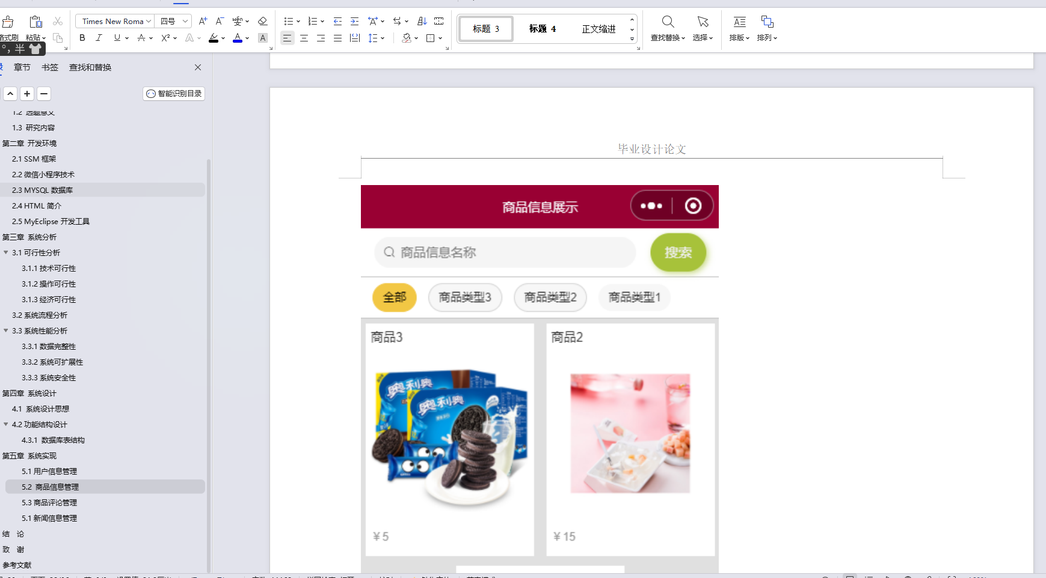Open line spacing options

click(x=374, y=38)
